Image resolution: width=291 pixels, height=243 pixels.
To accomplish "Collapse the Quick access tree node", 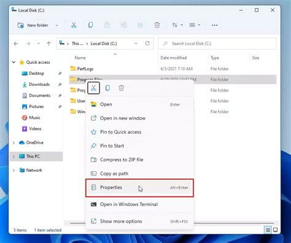I will pyautogui.click(x=14, y=62).
